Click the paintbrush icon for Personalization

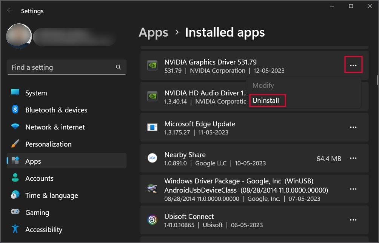15,144
